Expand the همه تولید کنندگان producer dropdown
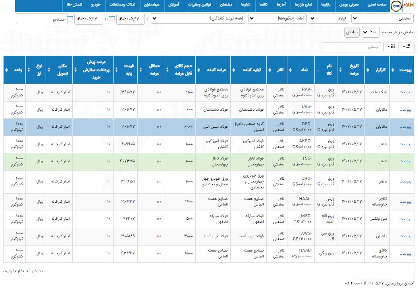Image resolution: width=418 pixels, height=288 pixels. point(198,18)
